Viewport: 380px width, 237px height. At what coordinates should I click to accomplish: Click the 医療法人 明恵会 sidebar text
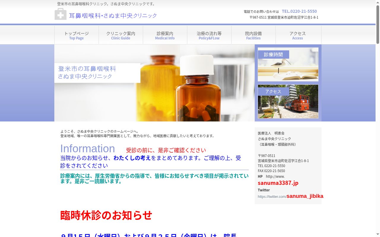click(x=271, y=133)
